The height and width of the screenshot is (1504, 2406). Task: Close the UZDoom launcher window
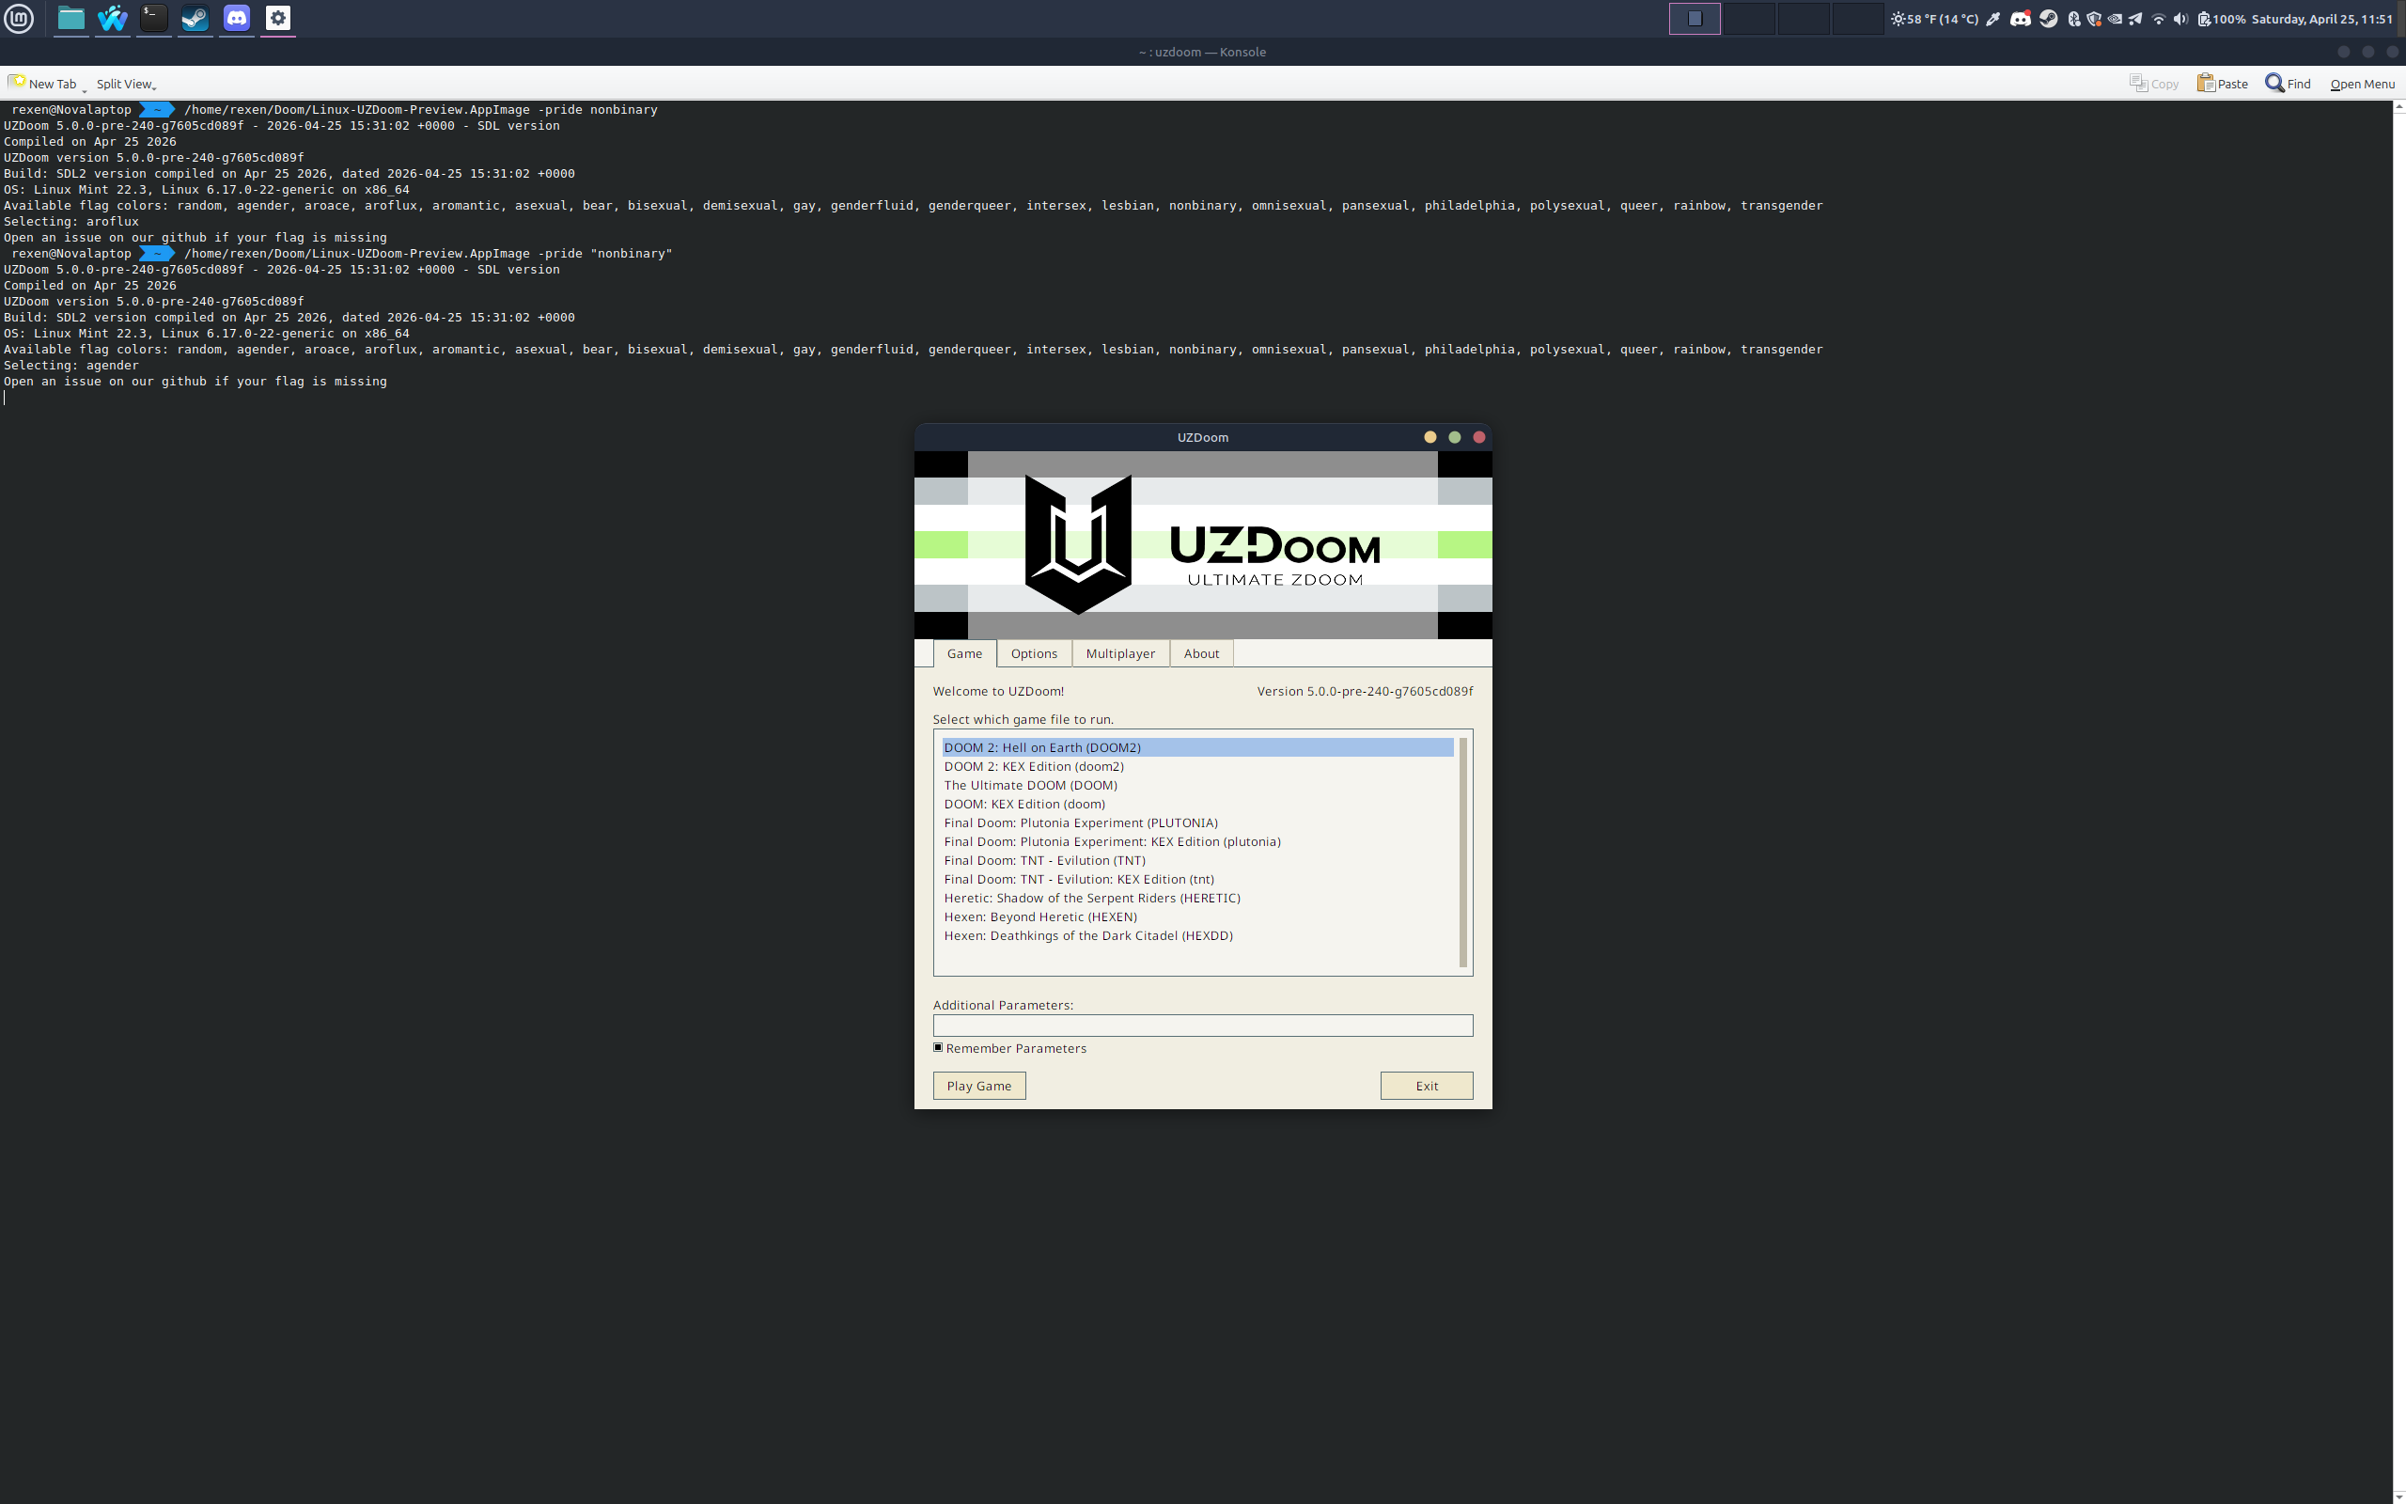(x=1478, y=438)
